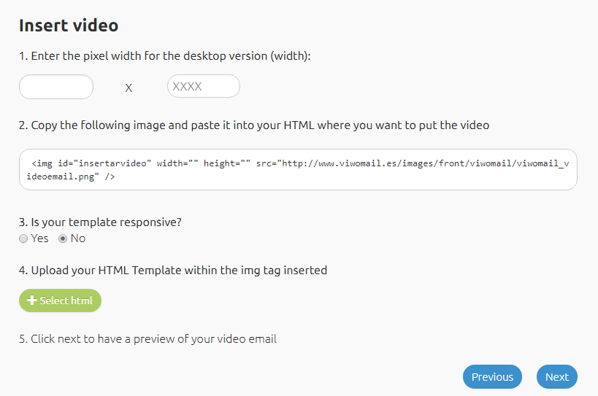Image resolution: width=598 pixels, height=396 pixels.
Task: Continue with the Next button
Action: pos(557,376)
